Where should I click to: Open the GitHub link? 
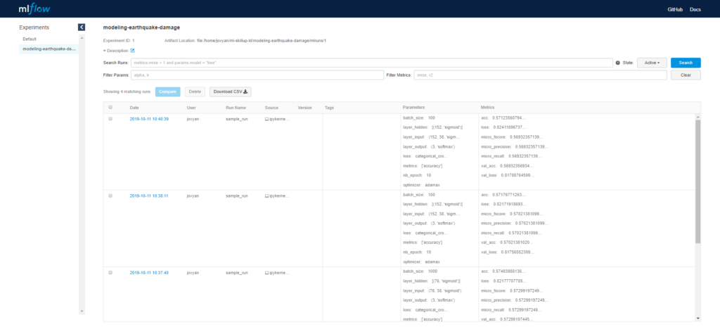(x=675, y=9)
